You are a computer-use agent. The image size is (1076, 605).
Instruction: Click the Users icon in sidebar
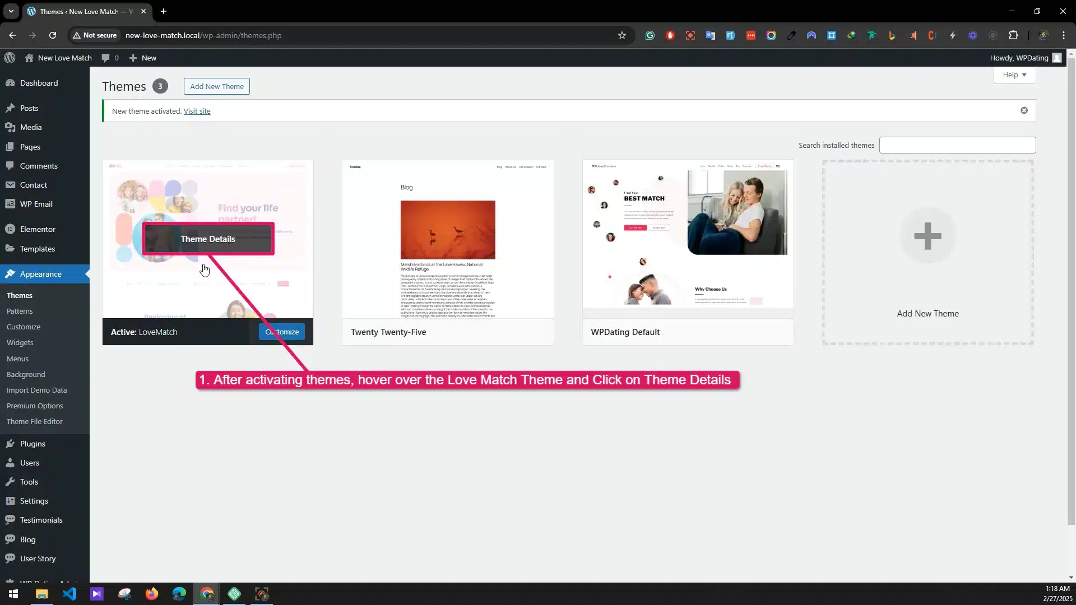10,463
